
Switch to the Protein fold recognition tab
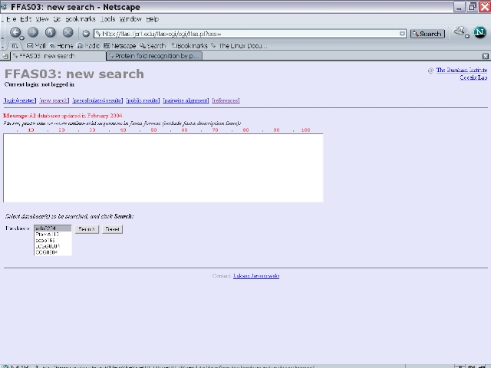(x=153, y=56)
